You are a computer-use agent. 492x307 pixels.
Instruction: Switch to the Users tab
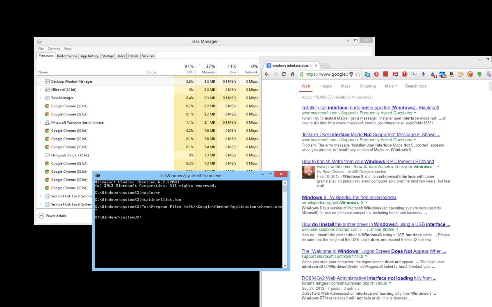(121, 56)
